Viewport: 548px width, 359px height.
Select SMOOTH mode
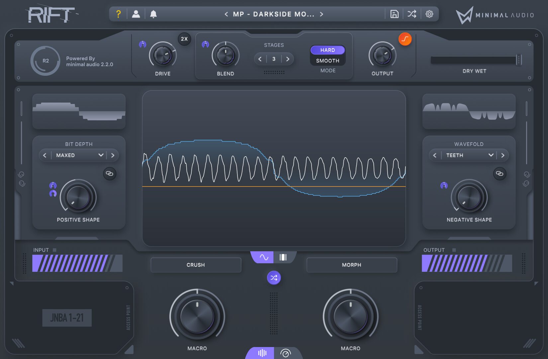coord(327,60)
